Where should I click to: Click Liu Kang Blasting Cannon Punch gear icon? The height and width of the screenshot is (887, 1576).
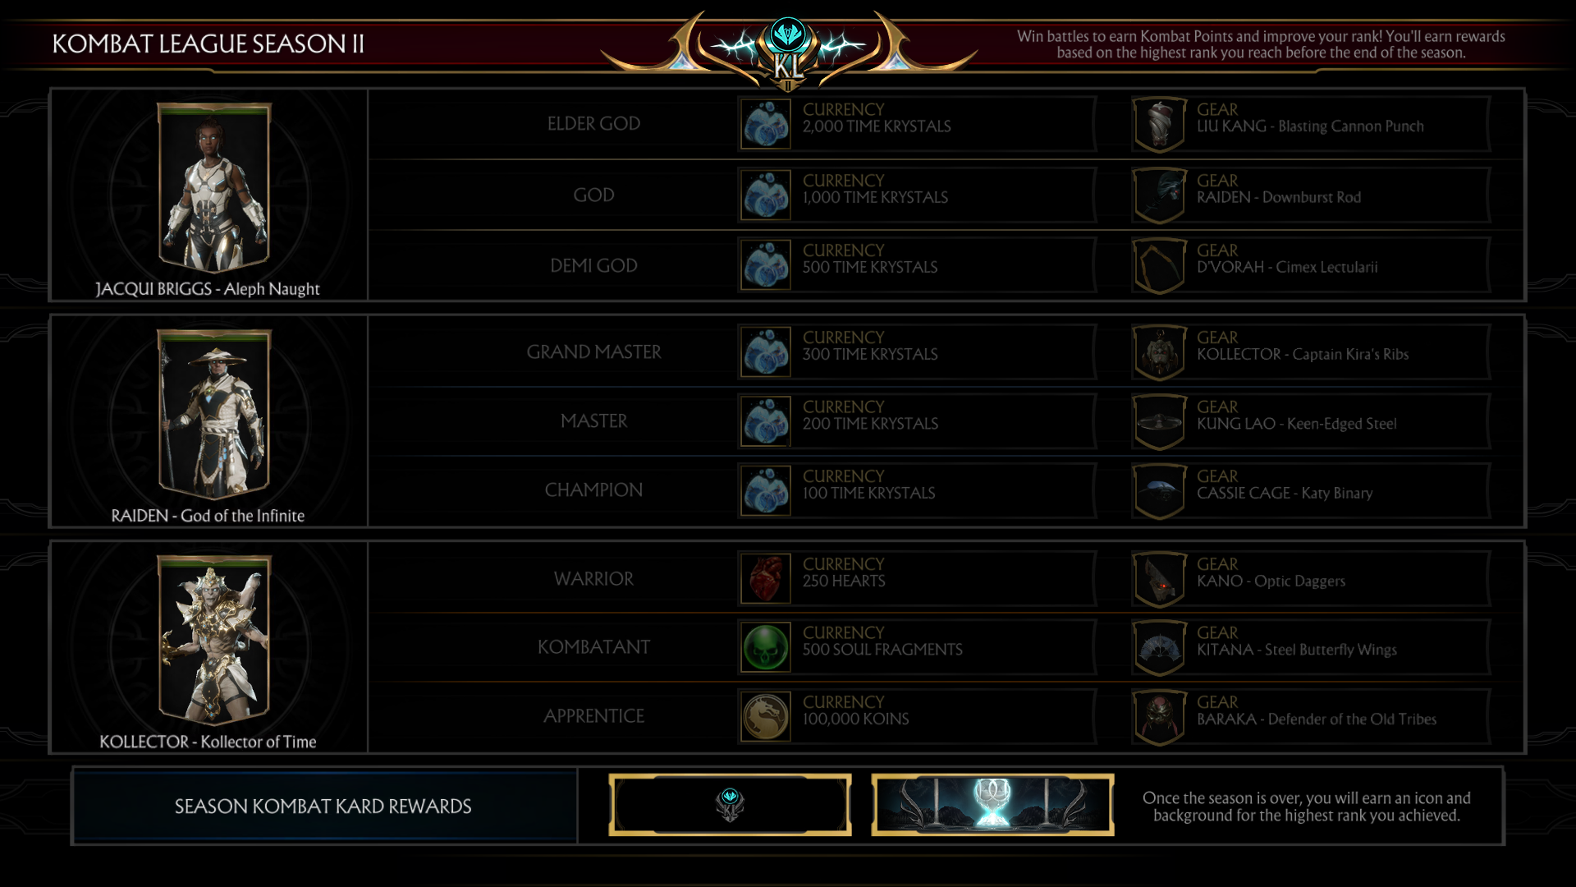[x=1160, y=125]
